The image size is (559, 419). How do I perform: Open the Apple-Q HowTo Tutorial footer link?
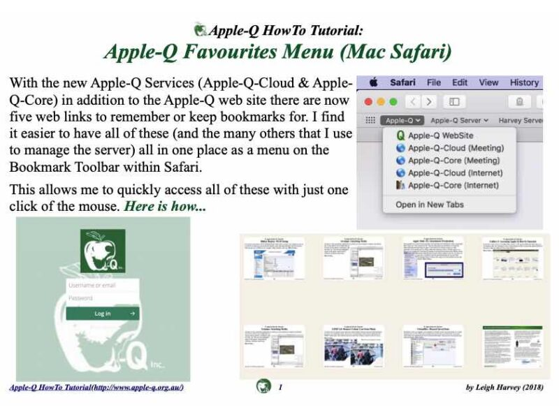pyautogui.click(x=96, y=387)
